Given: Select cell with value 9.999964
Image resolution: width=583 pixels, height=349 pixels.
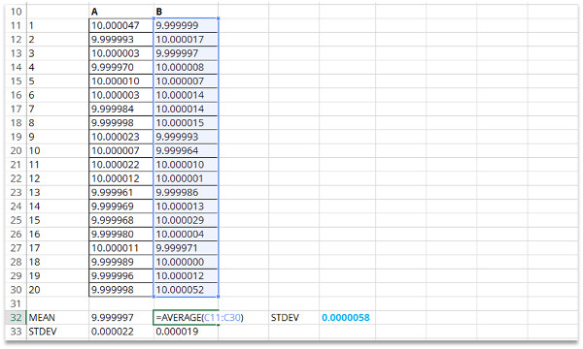Looking at the screenshot, I should click(x=186, y=151).
